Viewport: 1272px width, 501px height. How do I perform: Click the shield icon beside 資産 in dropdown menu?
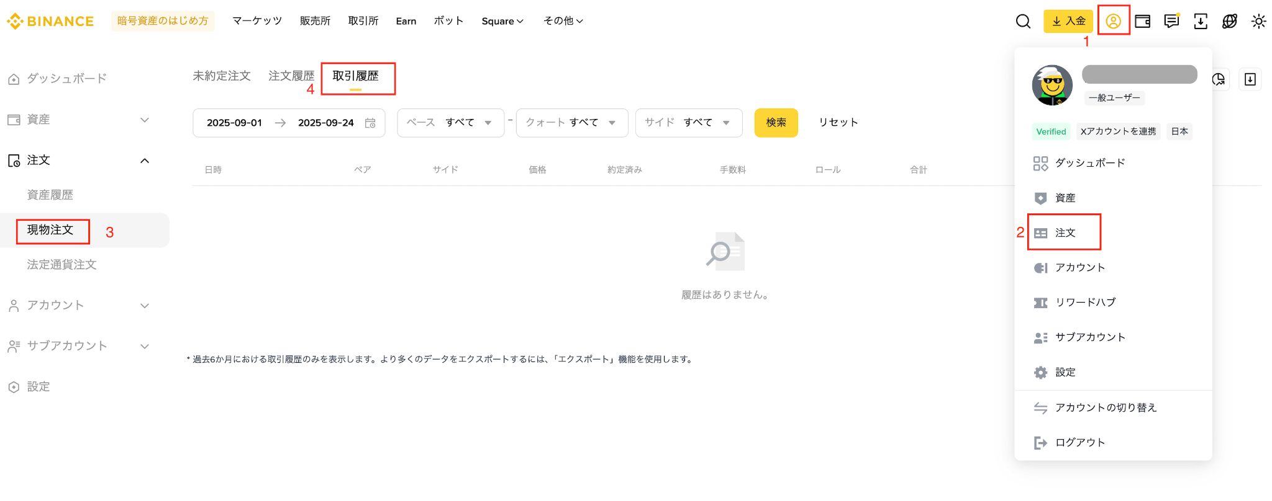(1040, 198)
